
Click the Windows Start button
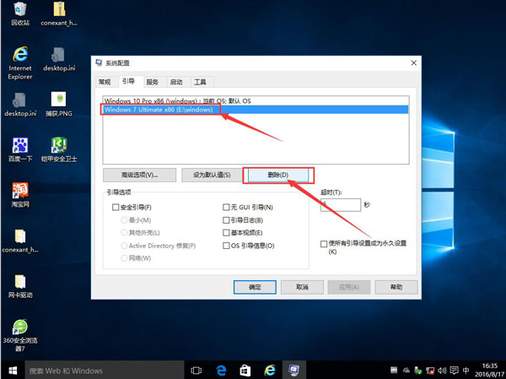(x=12, y=371)
